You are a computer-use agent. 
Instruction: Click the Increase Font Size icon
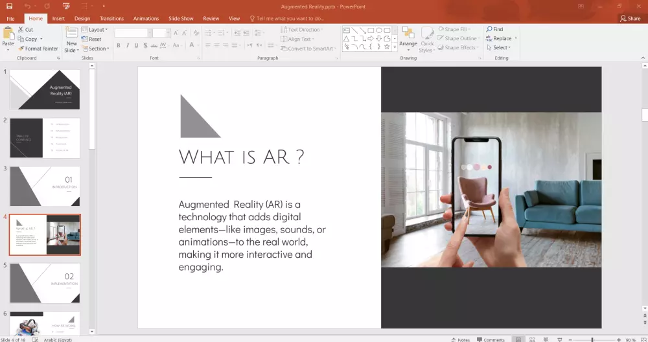176,32
